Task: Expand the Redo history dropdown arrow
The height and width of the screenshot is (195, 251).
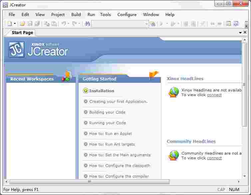Action: [x=79, y=24]
